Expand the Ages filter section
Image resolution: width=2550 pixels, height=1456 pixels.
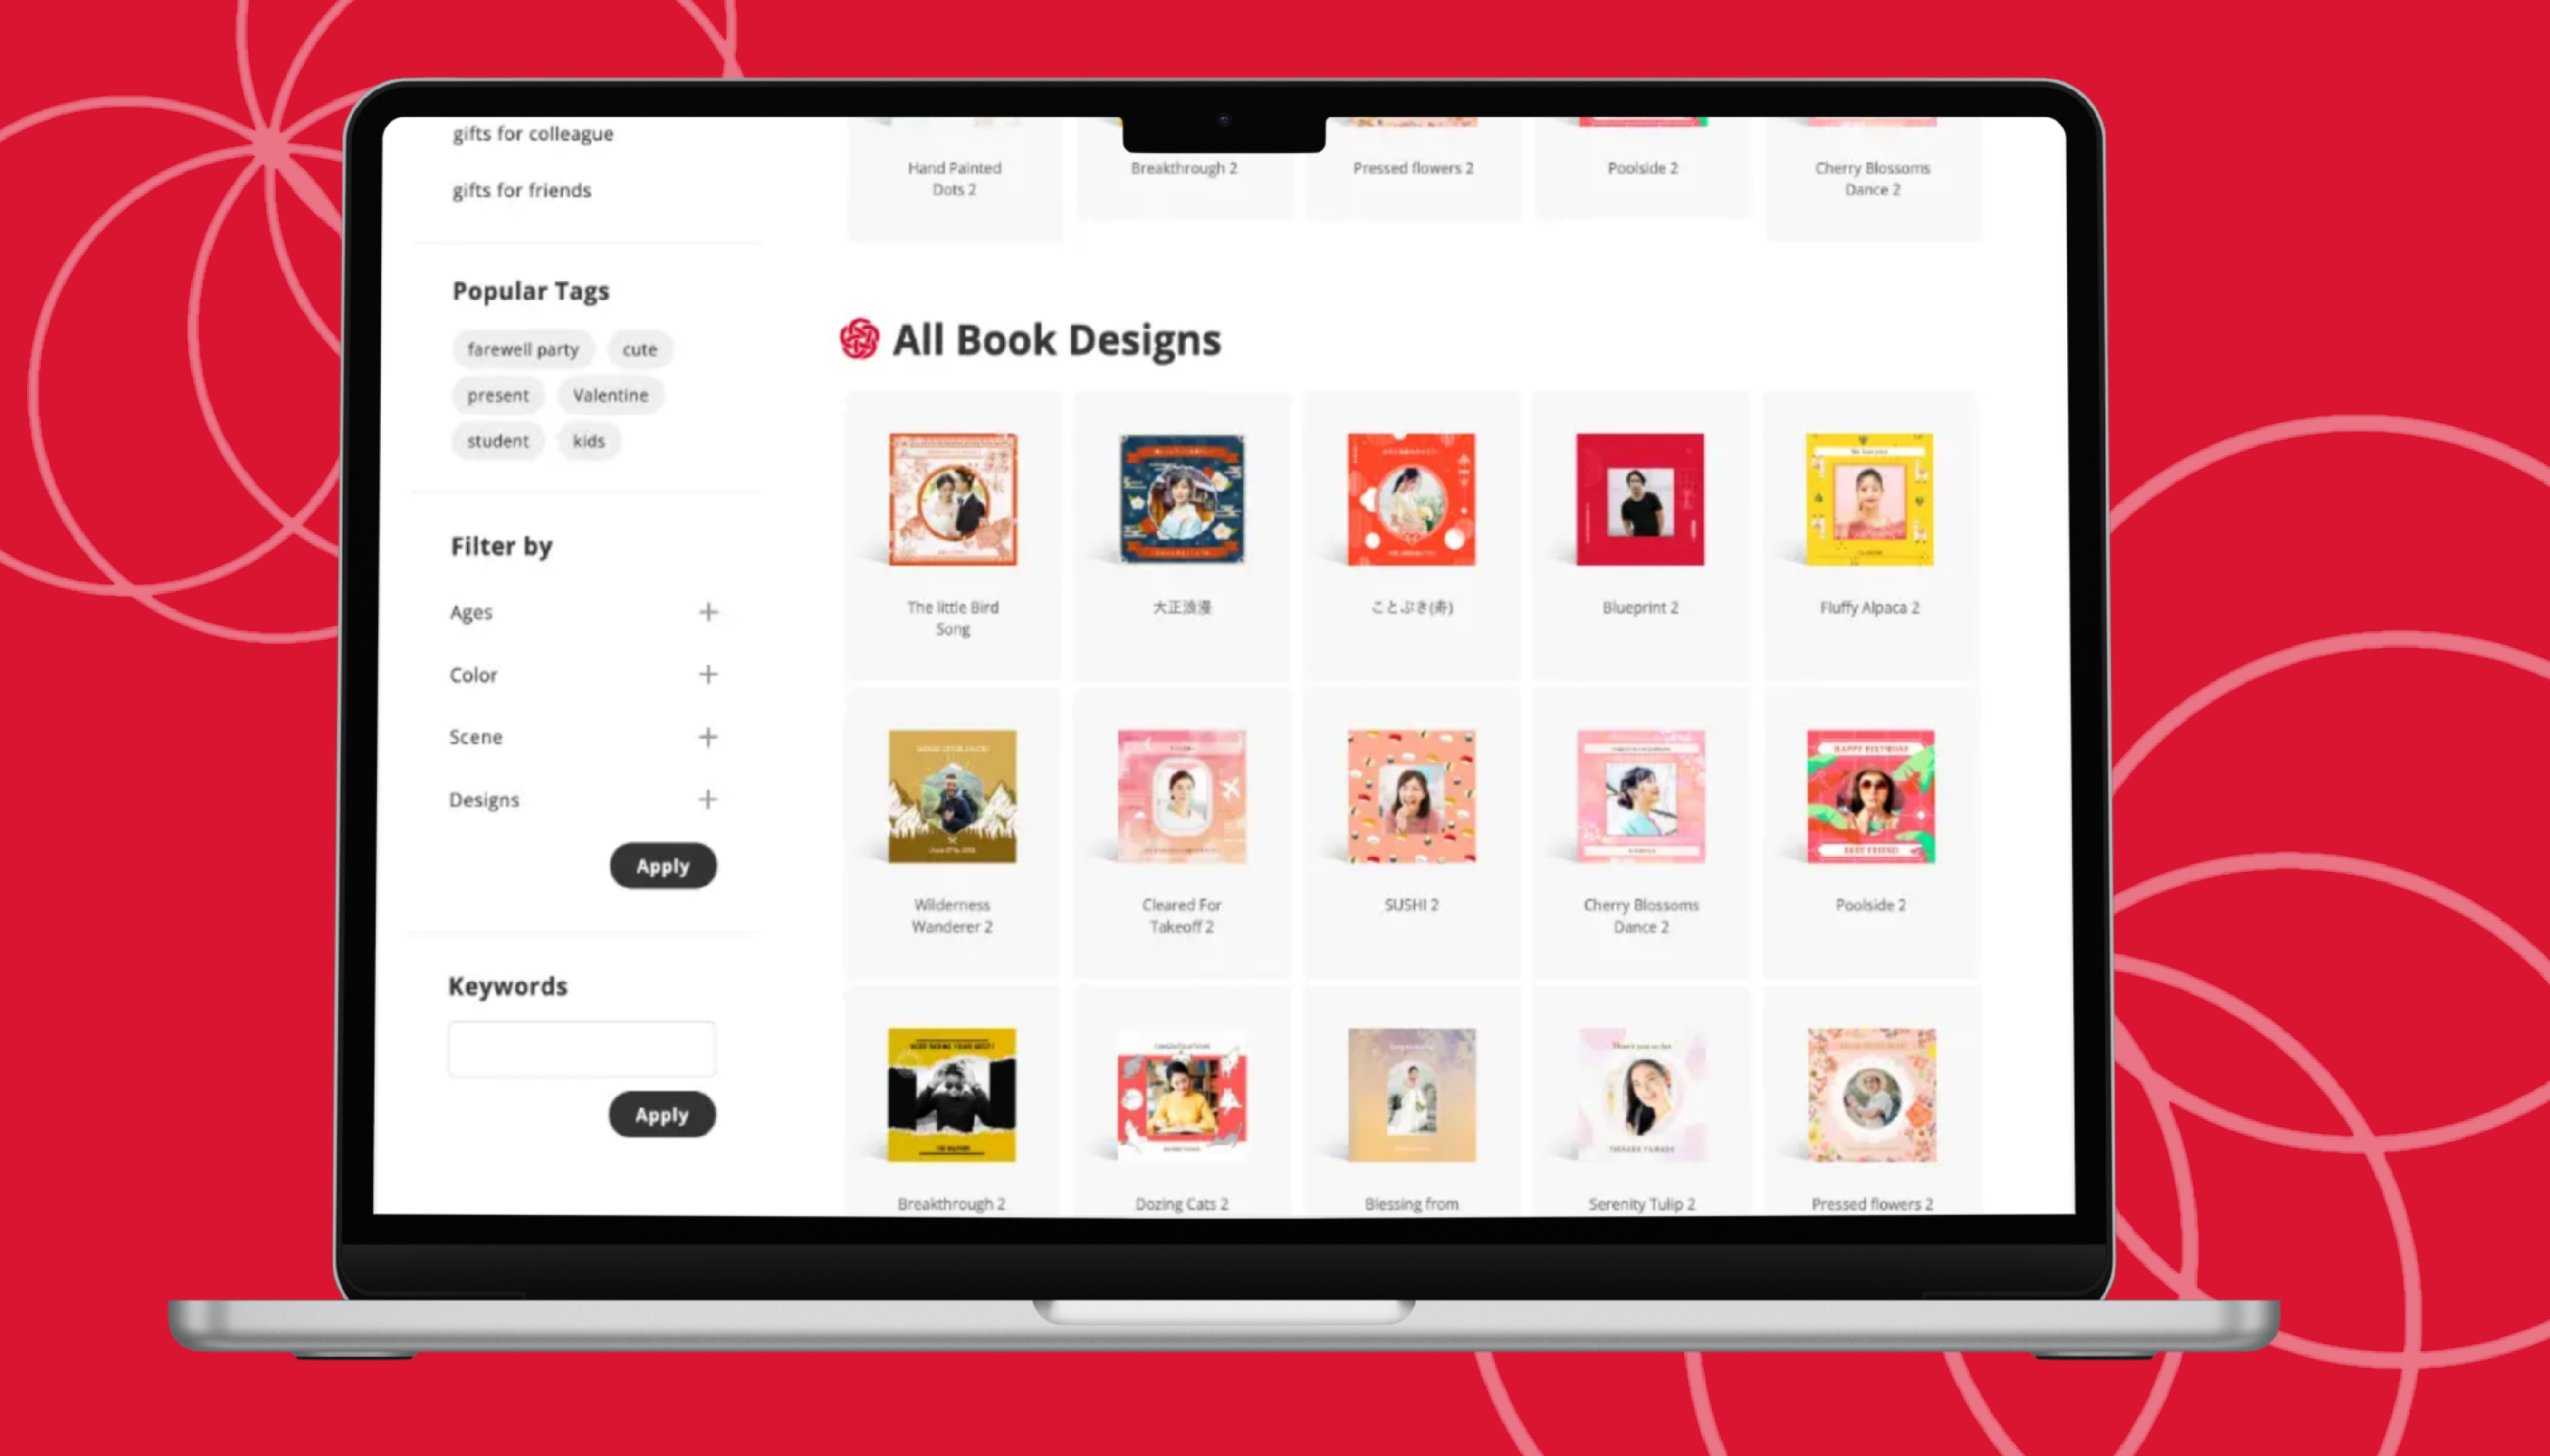(x=707, y=611)
